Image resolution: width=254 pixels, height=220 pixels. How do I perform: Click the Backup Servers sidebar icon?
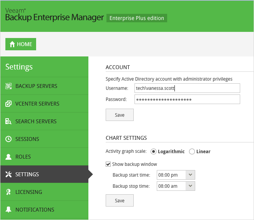(8, 86)
